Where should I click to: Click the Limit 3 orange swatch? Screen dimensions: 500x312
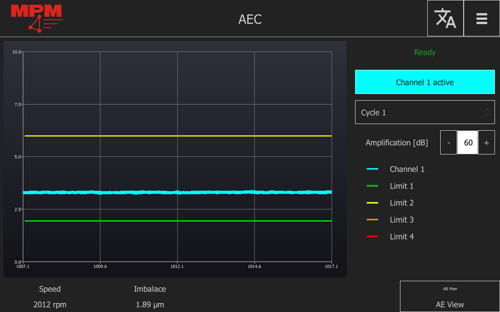click(372, 220)
